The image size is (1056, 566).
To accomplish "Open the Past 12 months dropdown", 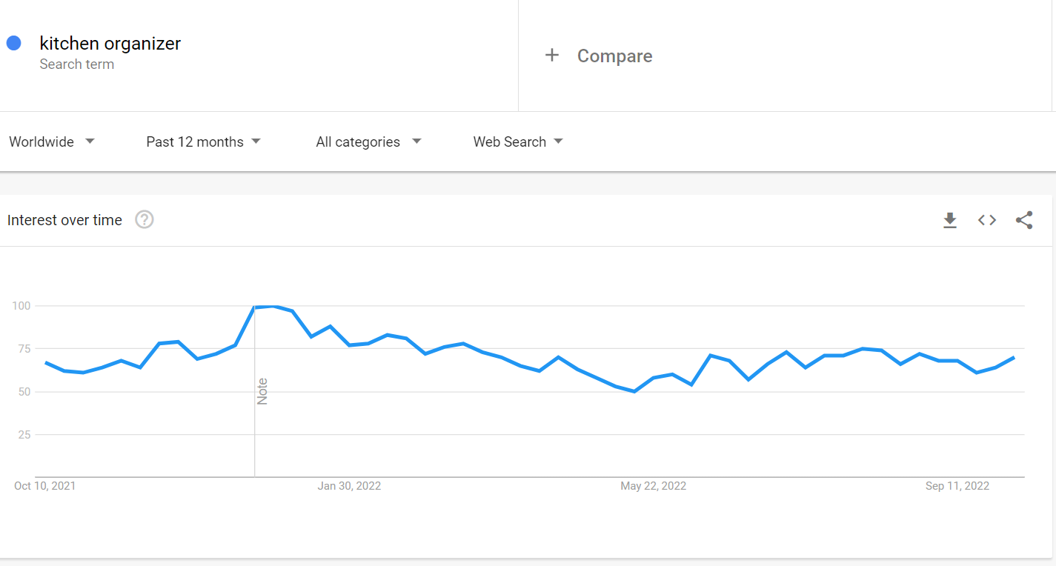I will [204, 141].
